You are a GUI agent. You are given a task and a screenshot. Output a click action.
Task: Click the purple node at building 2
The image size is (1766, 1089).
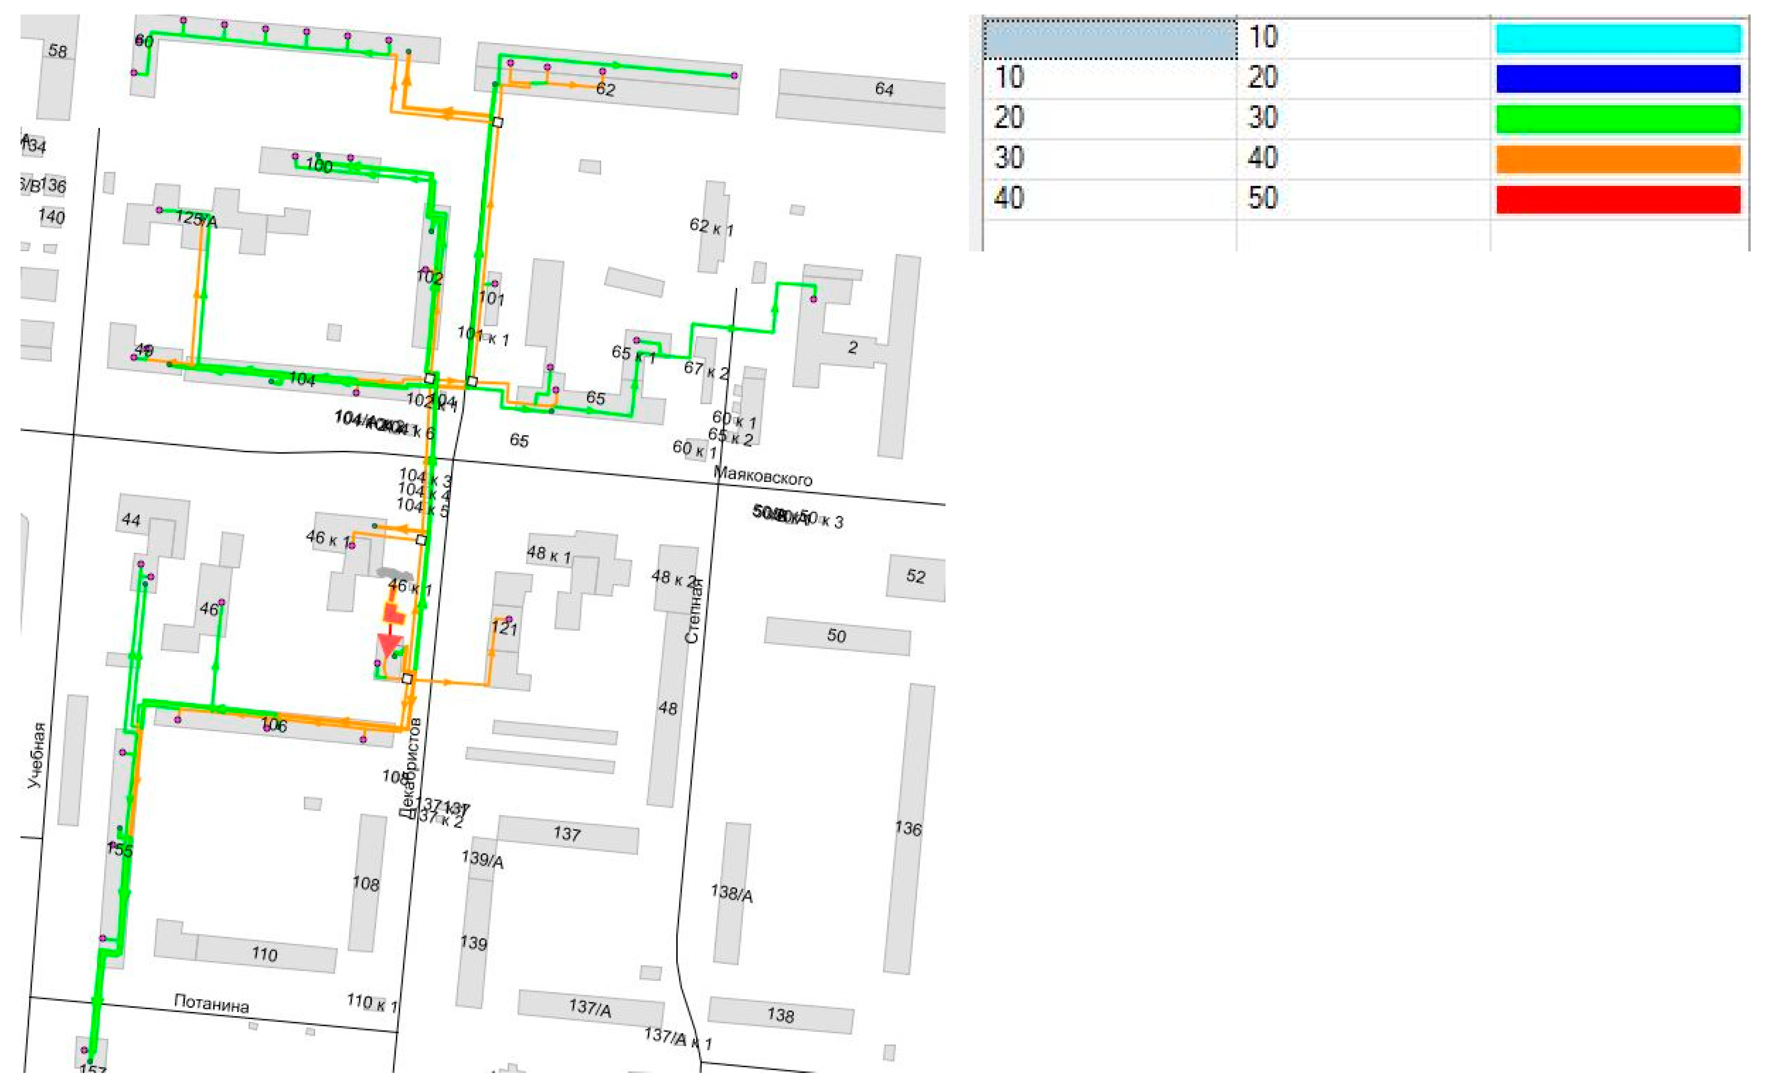click(x=814, y=300)
